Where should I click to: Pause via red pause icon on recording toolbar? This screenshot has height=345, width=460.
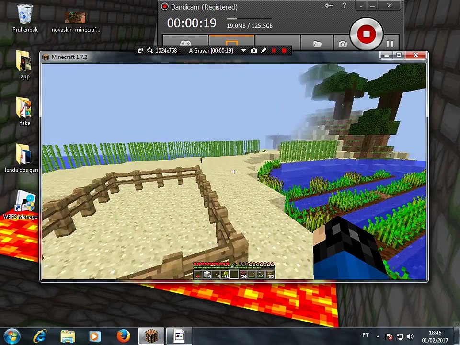[274, 51]
